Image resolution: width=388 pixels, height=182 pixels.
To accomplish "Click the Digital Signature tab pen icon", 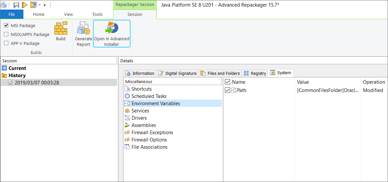I will click(161, 73).
